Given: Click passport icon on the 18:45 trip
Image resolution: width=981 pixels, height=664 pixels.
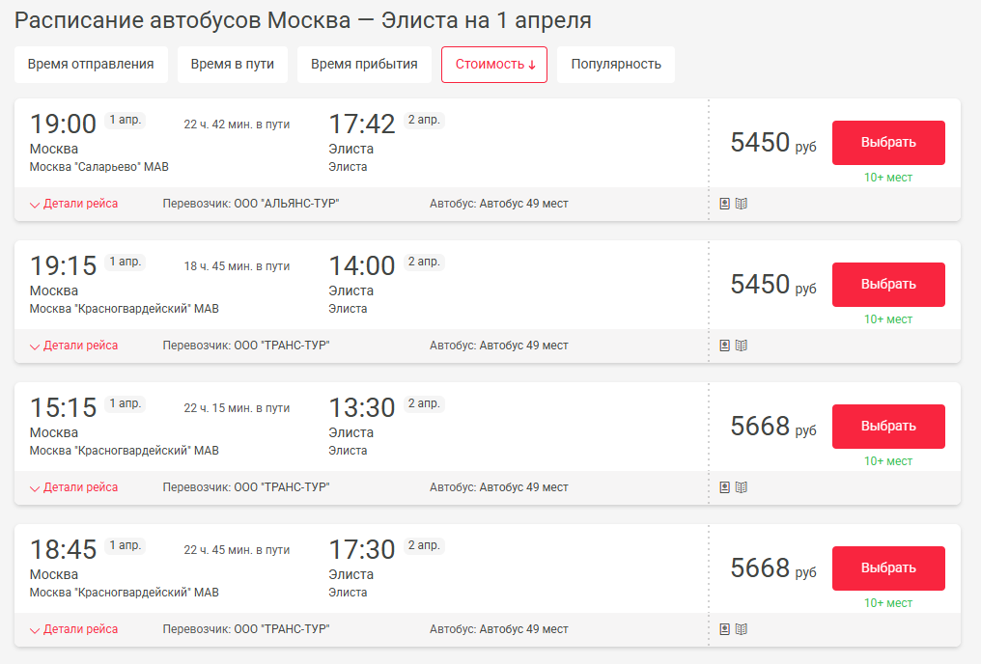Looking at the screenshot, I should [x=724, y=629].
